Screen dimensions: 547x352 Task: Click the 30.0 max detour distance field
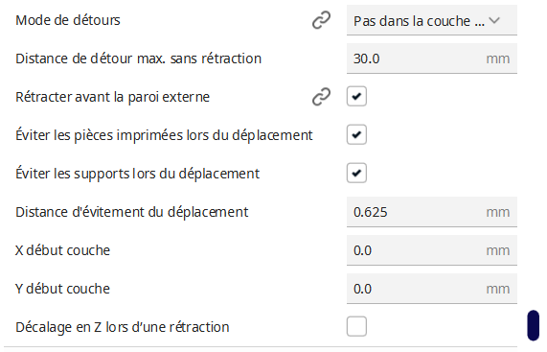(x=431, y=59)
